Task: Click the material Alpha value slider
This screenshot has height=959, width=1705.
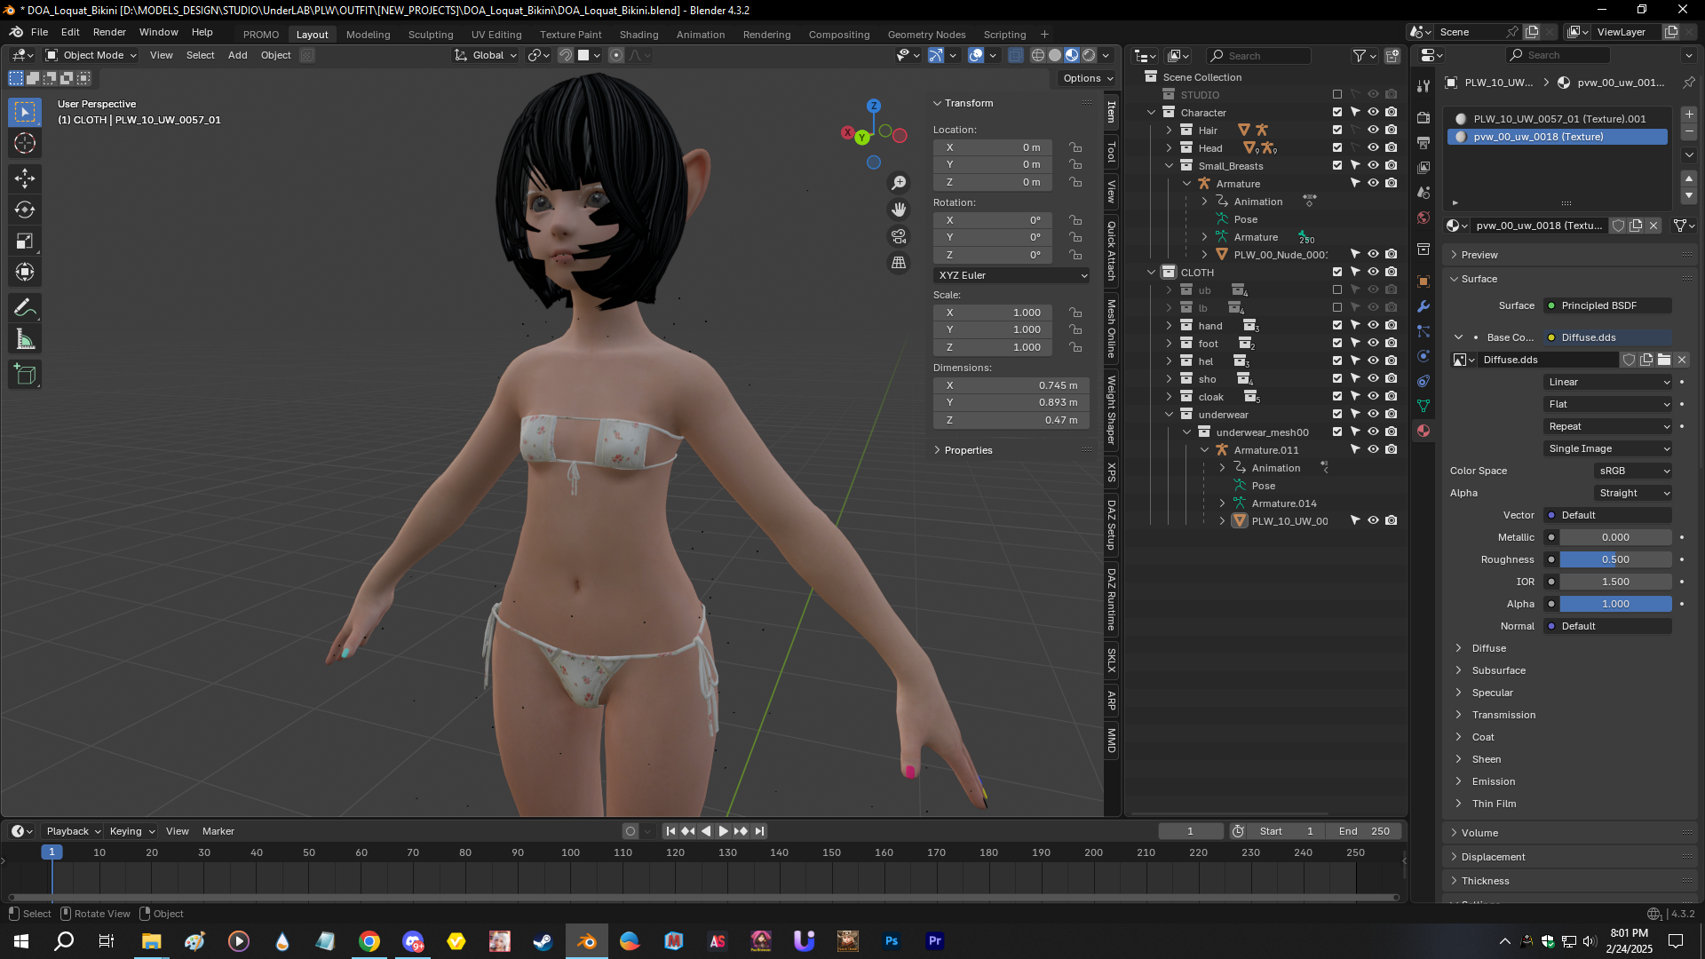Action: 1615,604
